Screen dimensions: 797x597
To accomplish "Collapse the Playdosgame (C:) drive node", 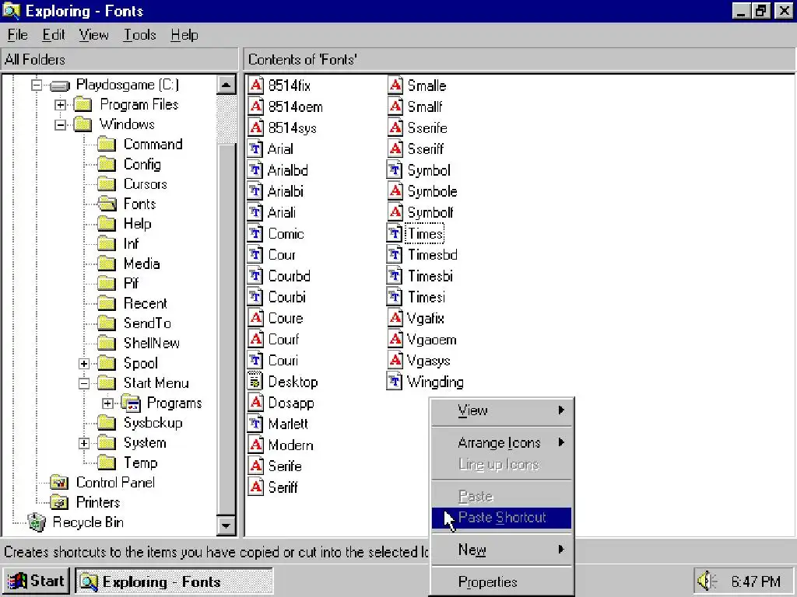I will pos(36,85).
